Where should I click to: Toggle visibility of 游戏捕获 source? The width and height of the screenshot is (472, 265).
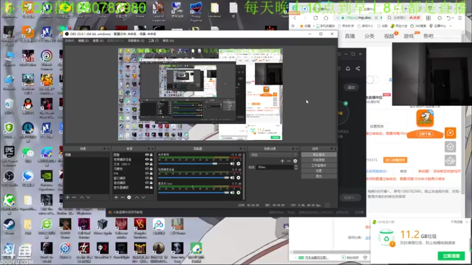[x=147, y=183]
